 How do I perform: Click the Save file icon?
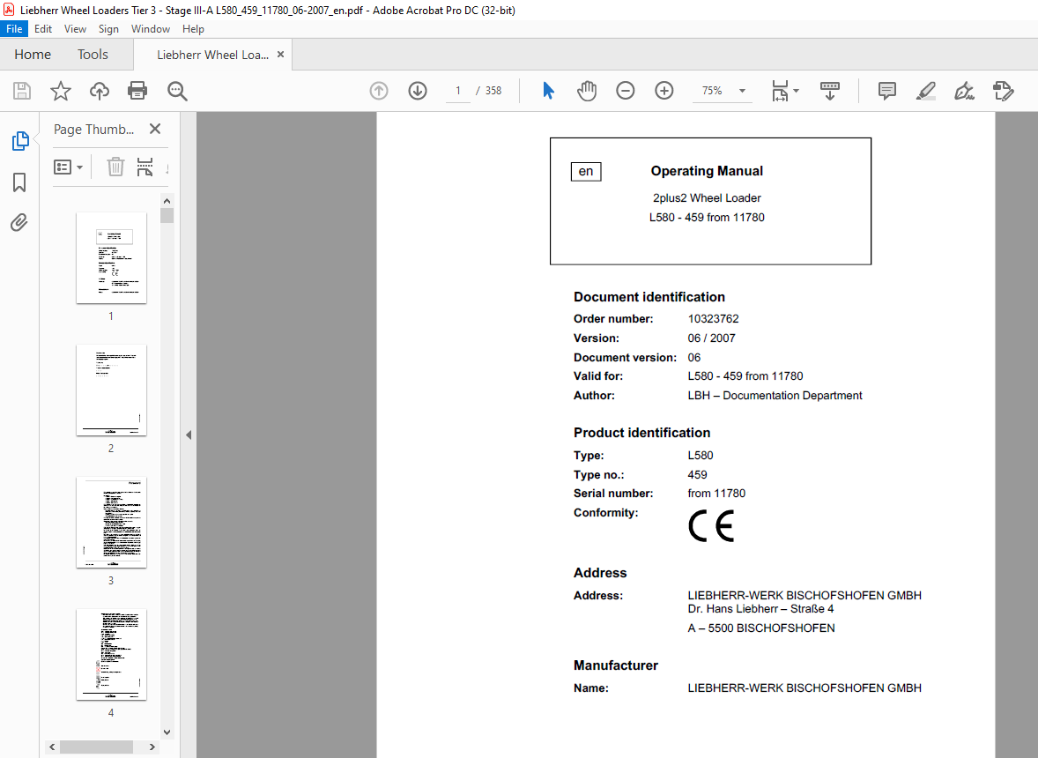click(22, 91)
